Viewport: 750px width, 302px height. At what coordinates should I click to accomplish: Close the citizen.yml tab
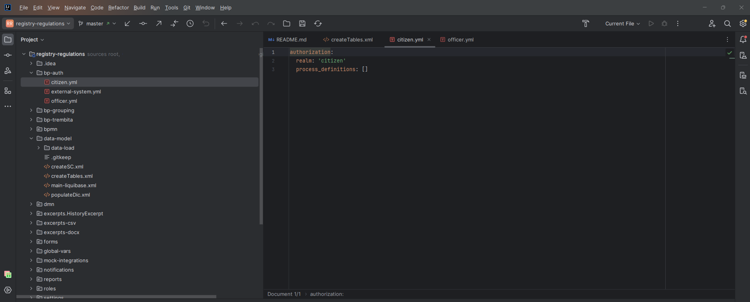point(429,40)
